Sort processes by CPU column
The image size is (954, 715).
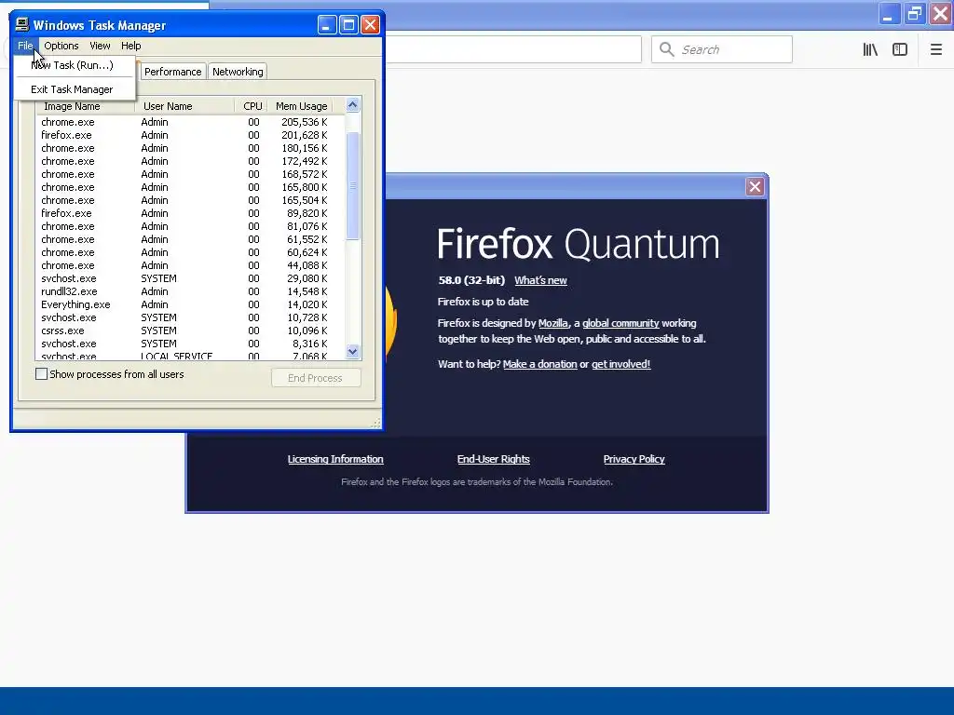251,106
